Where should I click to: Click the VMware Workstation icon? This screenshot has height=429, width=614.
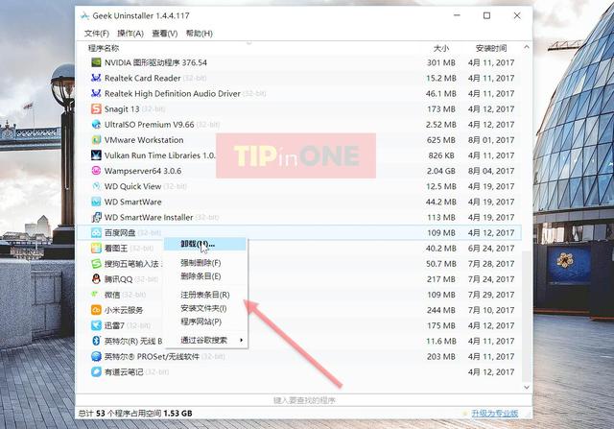[96, 140]
